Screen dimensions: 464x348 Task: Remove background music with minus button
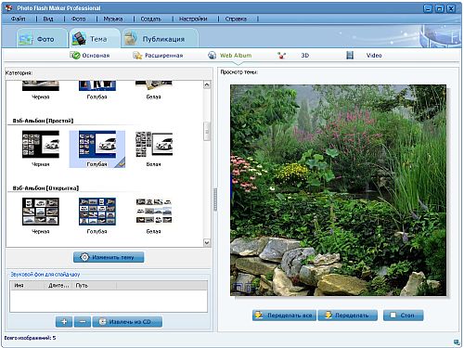(x=83, y=322)
